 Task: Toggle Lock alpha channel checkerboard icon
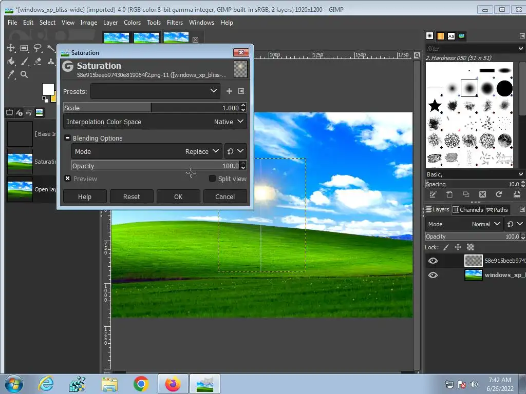[471, 247]
